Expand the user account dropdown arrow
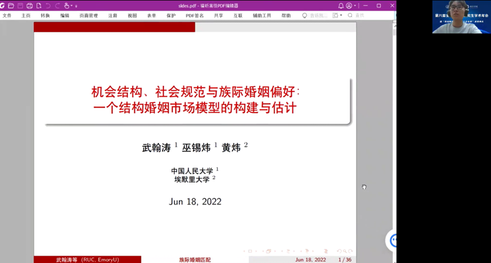The image size is (491, 263). (354, 6)
